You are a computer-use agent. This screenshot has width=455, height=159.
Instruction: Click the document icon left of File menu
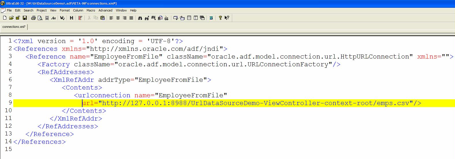pyautogui.click(x=3, y=10)
